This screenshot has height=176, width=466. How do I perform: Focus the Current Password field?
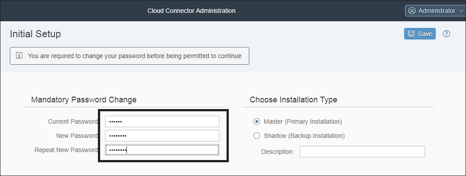pos(162,121)
